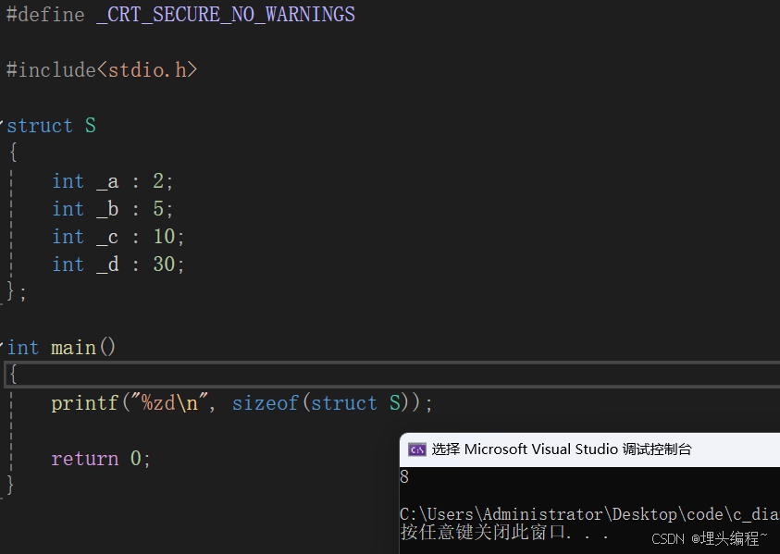Click the 'return 0;' statement
The width and height of the screenshot is (780, 554).
101,458
